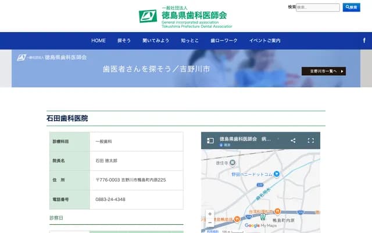Viewport: 372px width, 233px height.
Task: Click the 診察日 section heading
Action: 56,218
